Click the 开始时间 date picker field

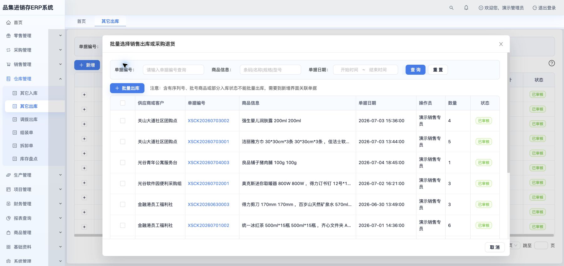coord(349,70)
